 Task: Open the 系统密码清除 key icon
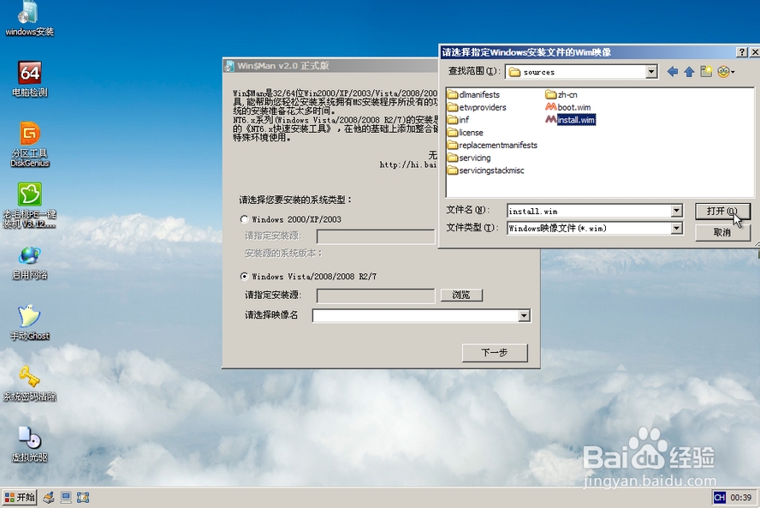(30, 384)
